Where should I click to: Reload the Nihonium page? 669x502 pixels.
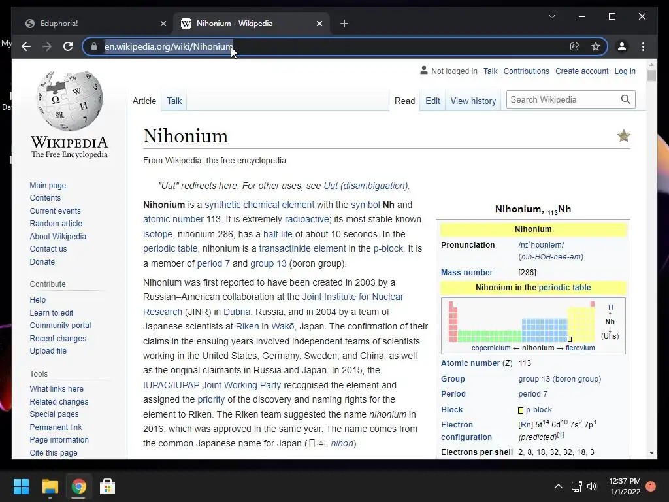[68, 46]
